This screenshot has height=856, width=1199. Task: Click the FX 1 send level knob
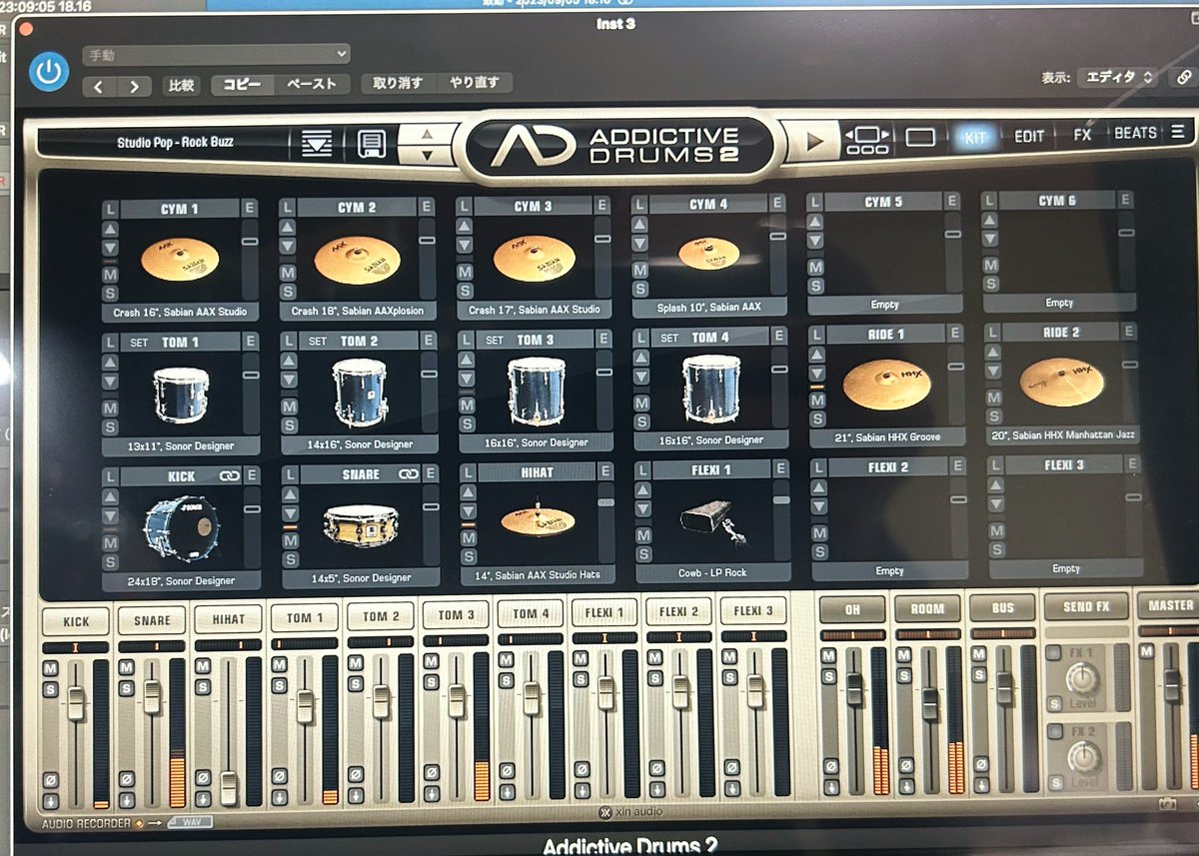(x=1082, y=679)
